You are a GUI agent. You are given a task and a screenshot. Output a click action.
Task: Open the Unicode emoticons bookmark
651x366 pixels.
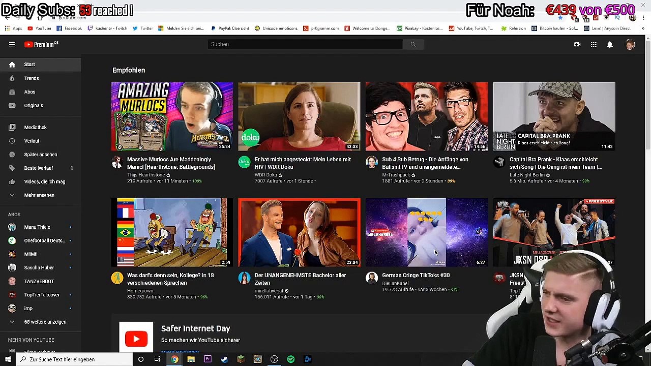pyautogui.click(x=276, y=28)
